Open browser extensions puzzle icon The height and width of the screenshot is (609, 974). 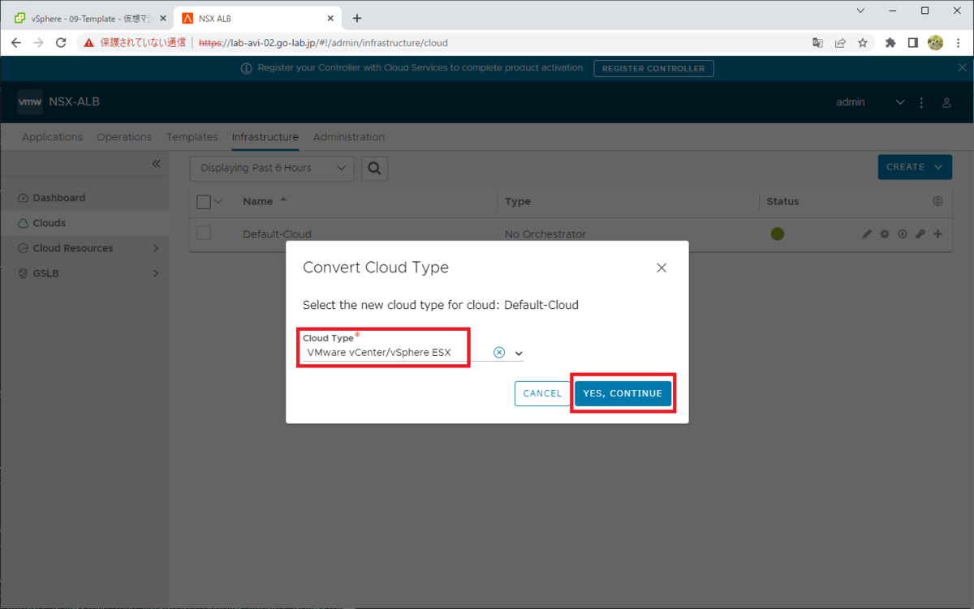click(890, 43)
